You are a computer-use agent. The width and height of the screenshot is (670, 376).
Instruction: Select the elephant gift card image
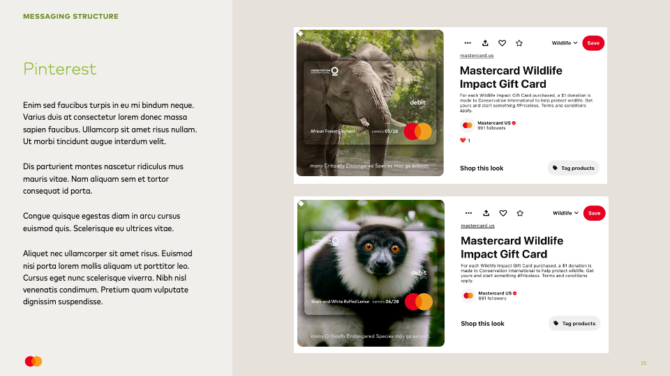click(370, 103)
